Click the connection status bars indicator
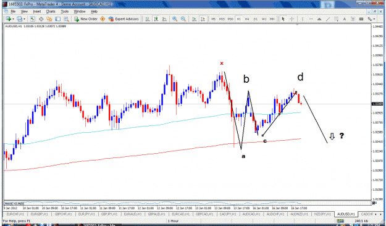 [x=340, y=221]
